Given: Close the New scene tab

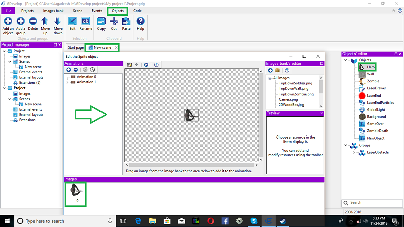Looking at the screenshot, I should (116, 48).
